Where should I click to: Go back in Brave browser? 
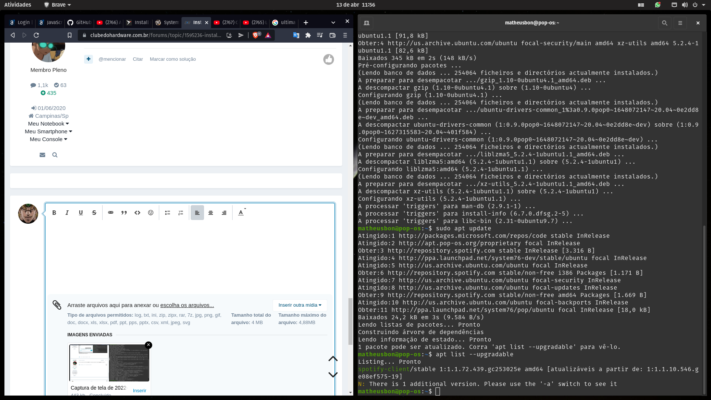pyautogui.click(x=13, y=35)
